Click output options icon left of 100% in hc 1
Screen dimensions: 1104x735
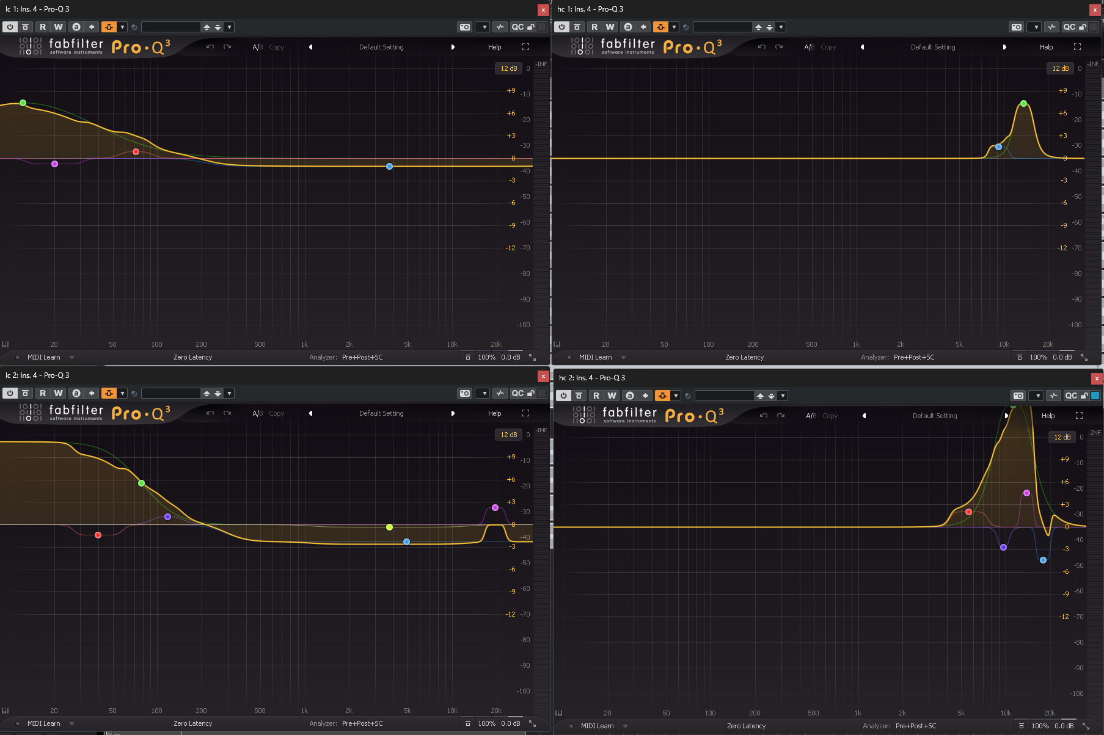tap(1020, 357)
